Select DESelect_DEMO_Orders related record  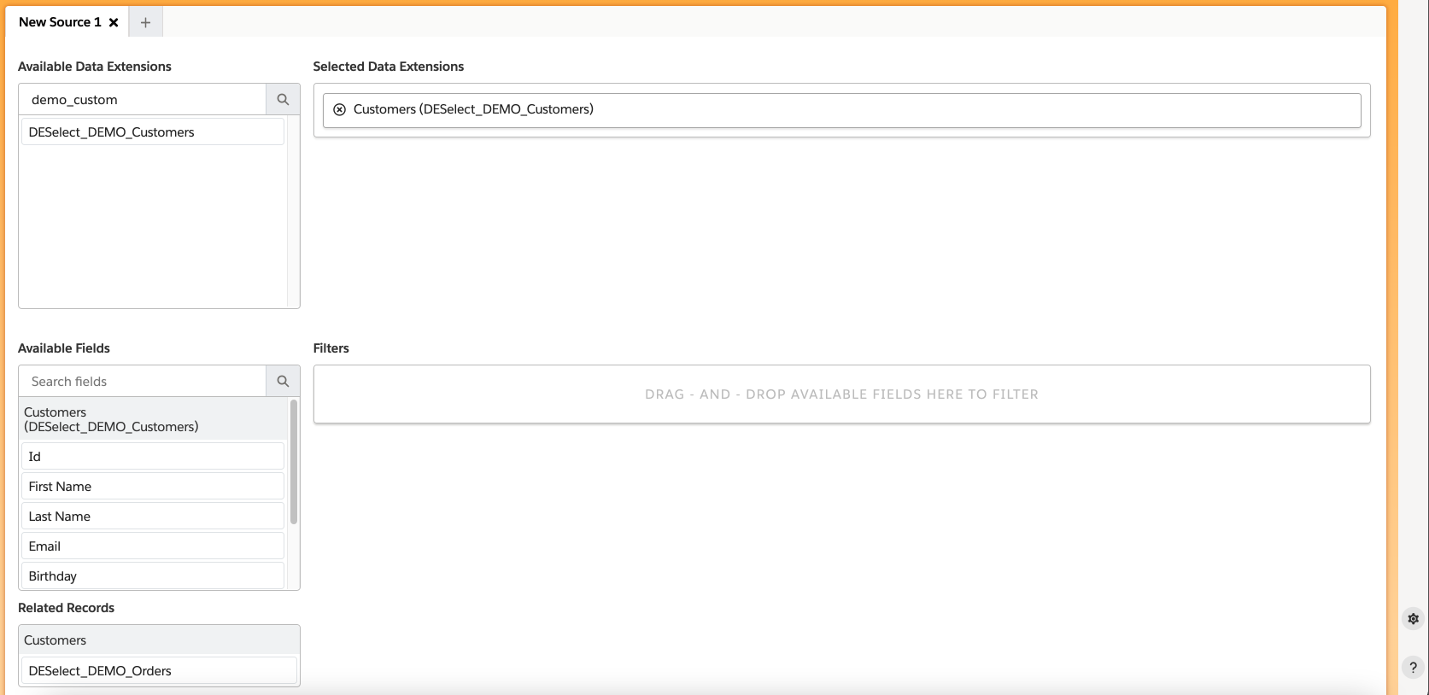158,671
